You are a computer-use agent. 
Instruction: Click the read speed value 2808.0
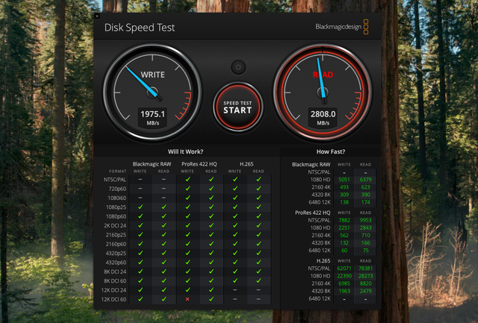[x=323, y=114]
